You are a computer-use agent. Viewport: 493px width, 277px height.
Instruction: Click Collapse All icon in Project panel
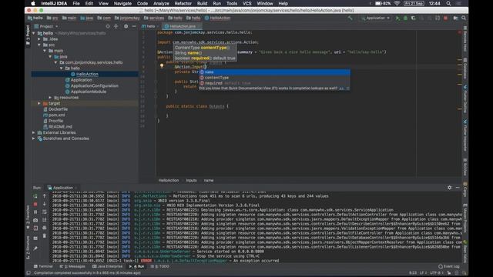pyautogui.click(x=116, y=26)
